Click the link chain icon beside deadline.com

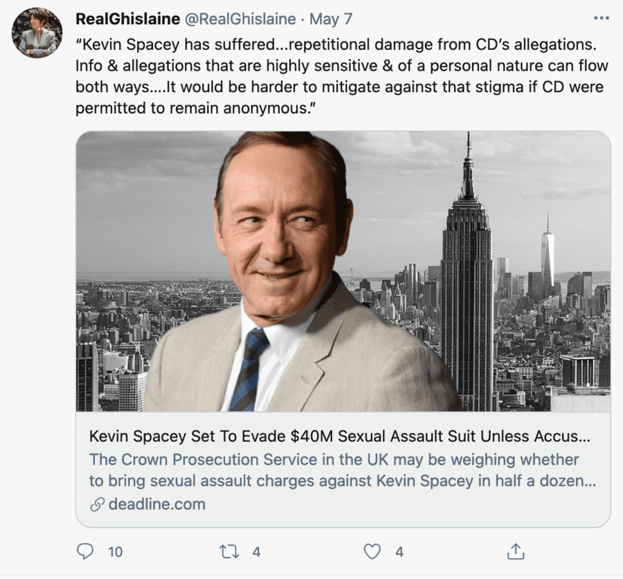click(98, 505)
